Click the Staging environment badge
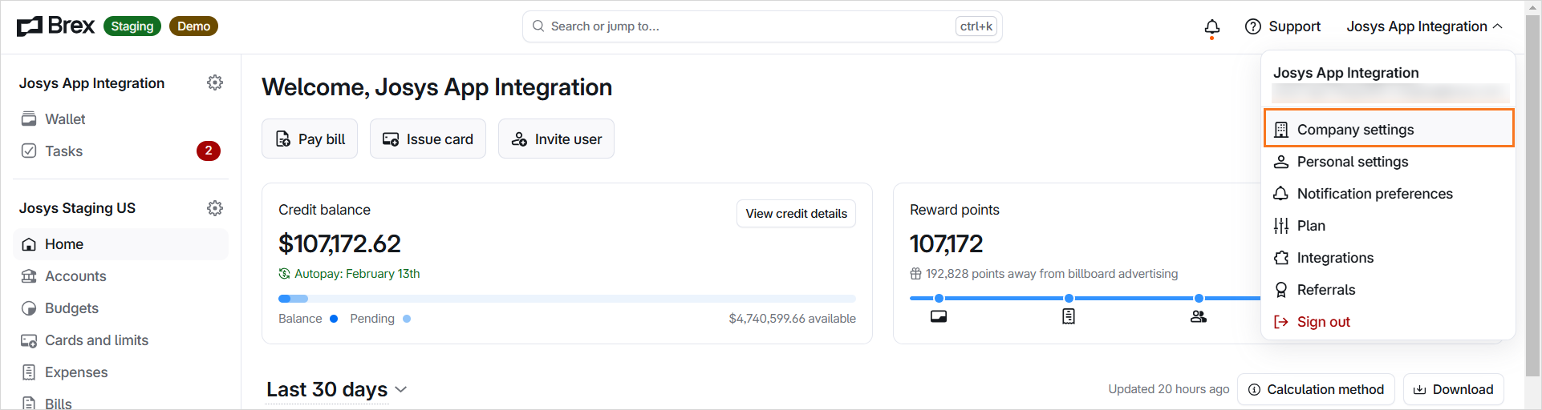 click(x=132, y=26)
